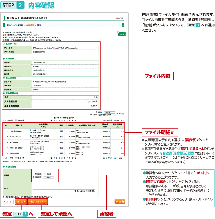Click the 印刷 print button
The width and height of the screenshot is (215, 219).
point(120,202)
